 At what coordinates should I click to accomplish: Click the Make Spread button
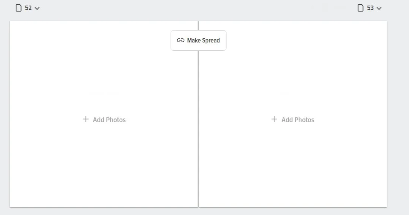[x=199, y=41]
